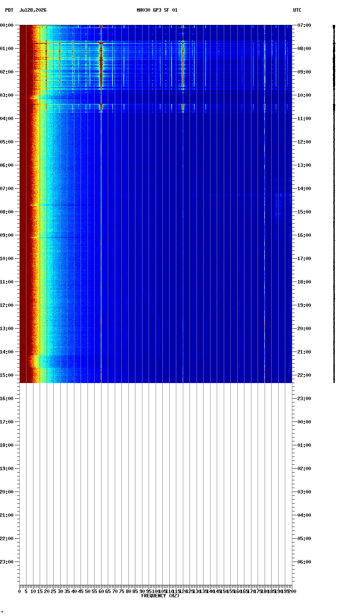This screenshot has height=616, width=351.
Task: Click the 20:00 UTC time label
Action: click(x=304, y=329)
